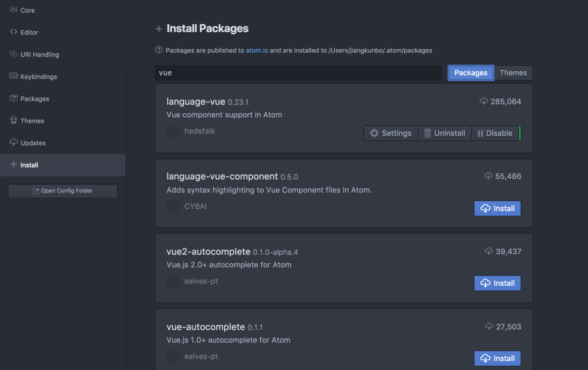This screenshot has width=588, height=370.
Task: Select the Packages search toggle
Action: click(x=470, y=73)
